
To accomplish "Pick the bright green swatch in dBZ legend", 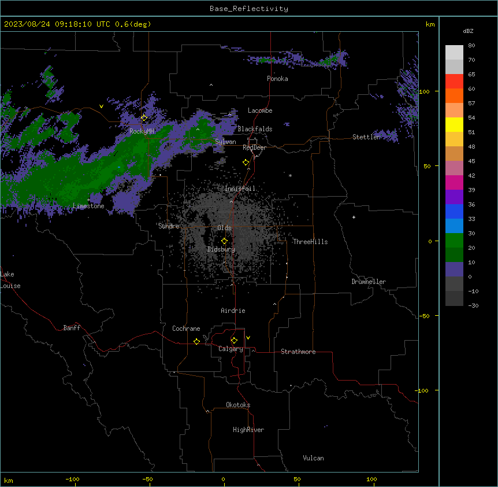I will coord(454,241).
